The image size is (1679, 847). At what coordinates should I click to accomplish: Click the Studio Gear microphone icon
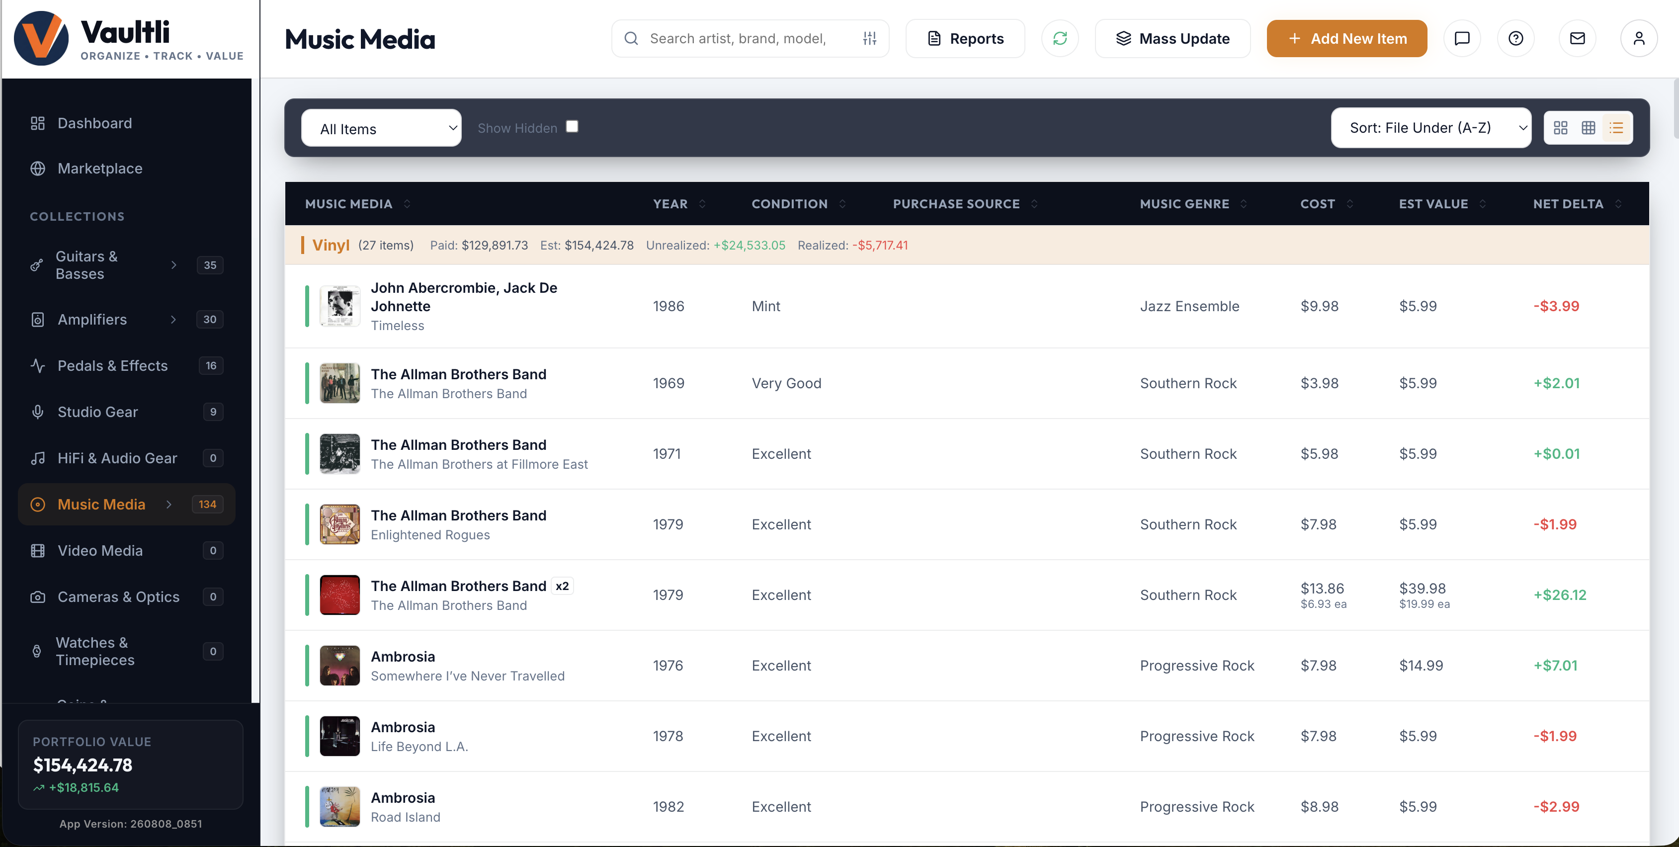tap(38, 412)
